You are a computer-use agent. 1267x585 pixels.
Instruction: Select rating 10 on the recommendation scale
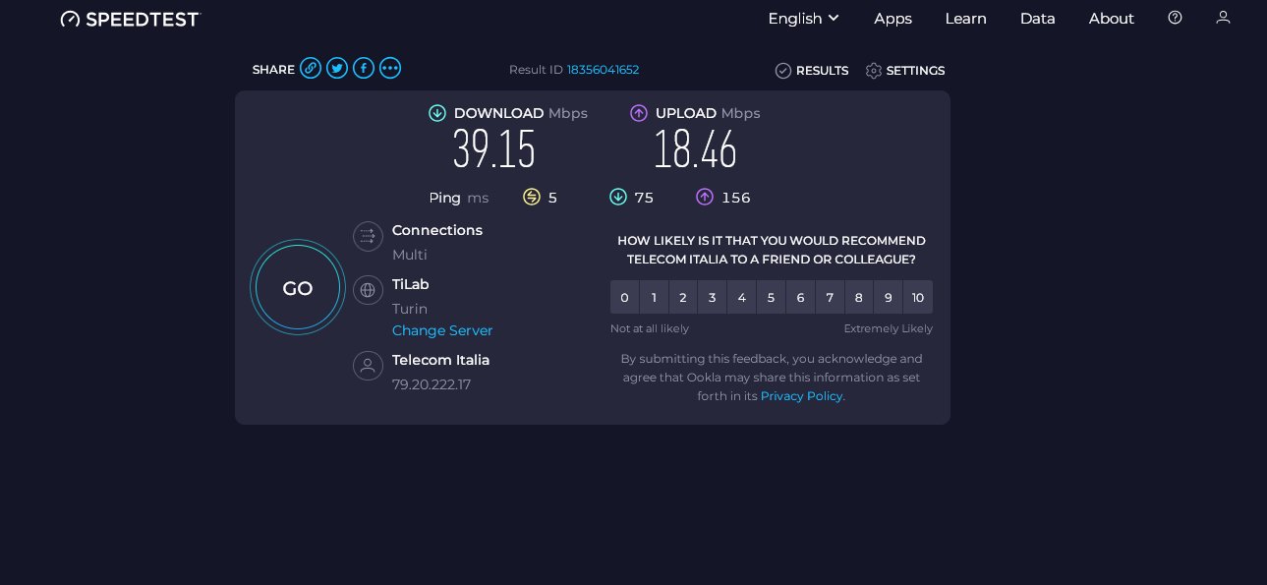click(x=918, y=297)
